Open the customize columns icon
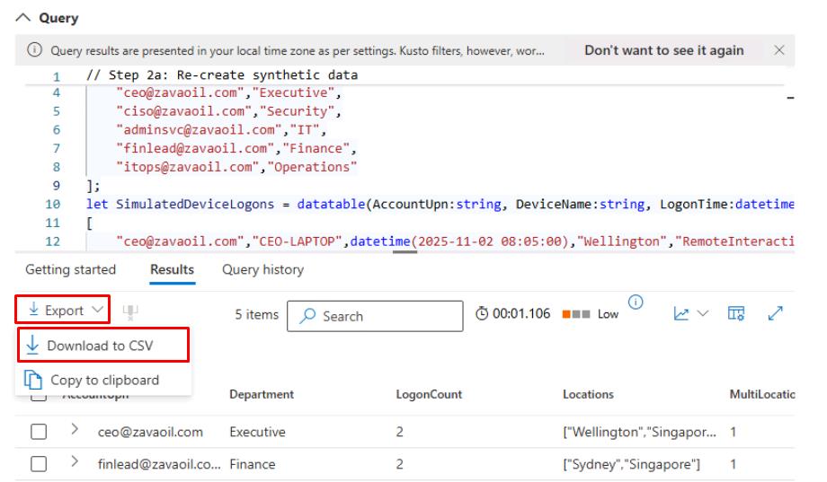The width and height of the screenshot is (827, 482). 736,312
